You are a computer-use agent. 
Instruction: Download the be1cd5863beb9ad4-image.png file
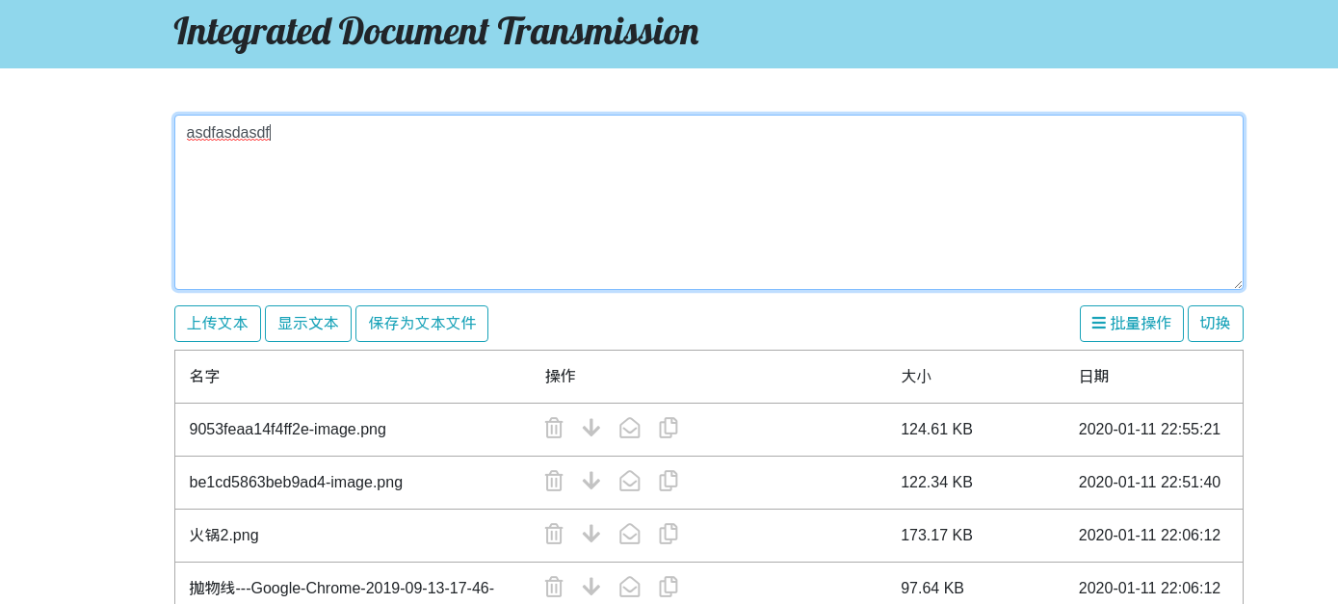591,482
